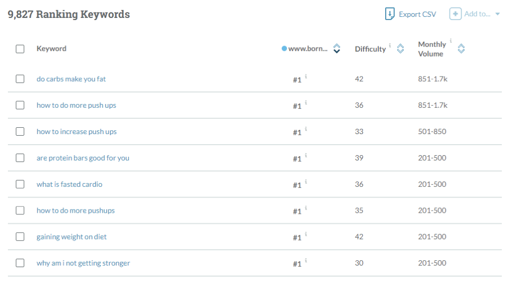Open the 'are protein bars good for you' link
Image resolution: width=515 pixels, height=284 pixels.
[x=82, y=158]
